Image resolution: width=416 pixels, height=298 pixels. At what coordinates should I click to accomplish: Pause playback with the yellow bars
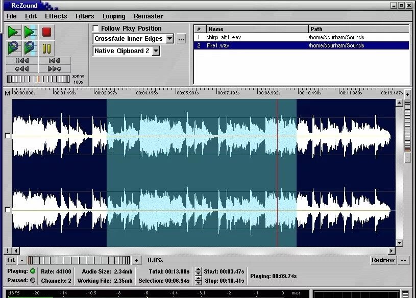[46, 48]
